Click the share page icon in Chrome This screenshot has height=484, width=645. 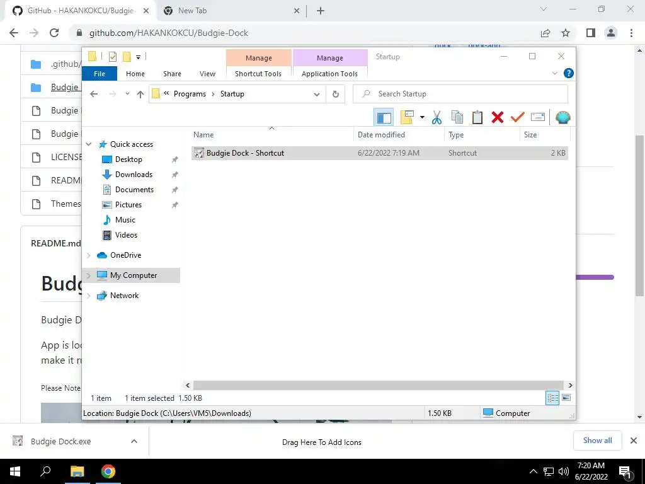[x=545, y=33]
